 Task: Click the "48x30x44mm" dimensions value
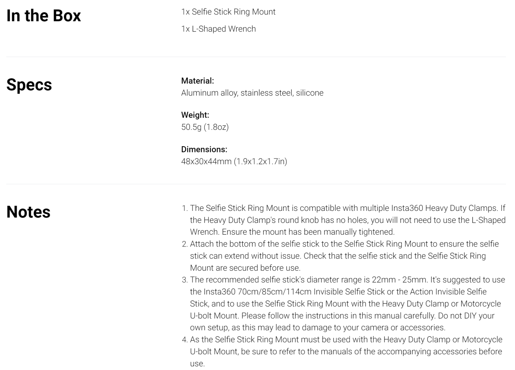(x=206, y=161)
